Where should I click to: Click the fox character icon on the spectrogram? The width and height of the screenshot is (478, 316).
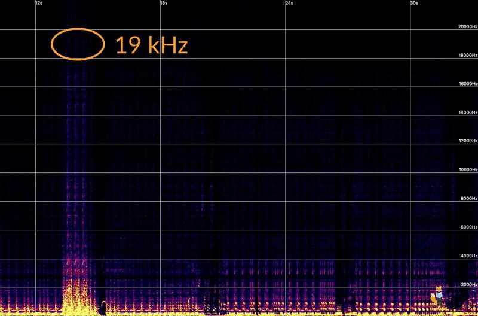(437, 296)
